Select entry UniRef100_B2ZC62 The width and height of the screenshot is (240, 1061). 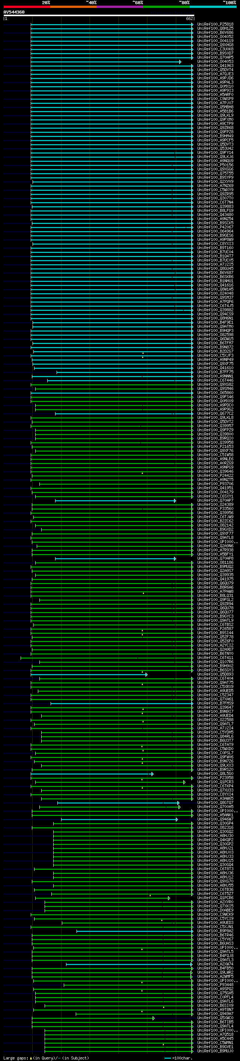[215, 521]
